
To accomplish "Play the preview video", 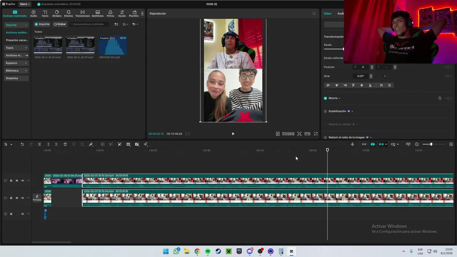I will 233,134.
